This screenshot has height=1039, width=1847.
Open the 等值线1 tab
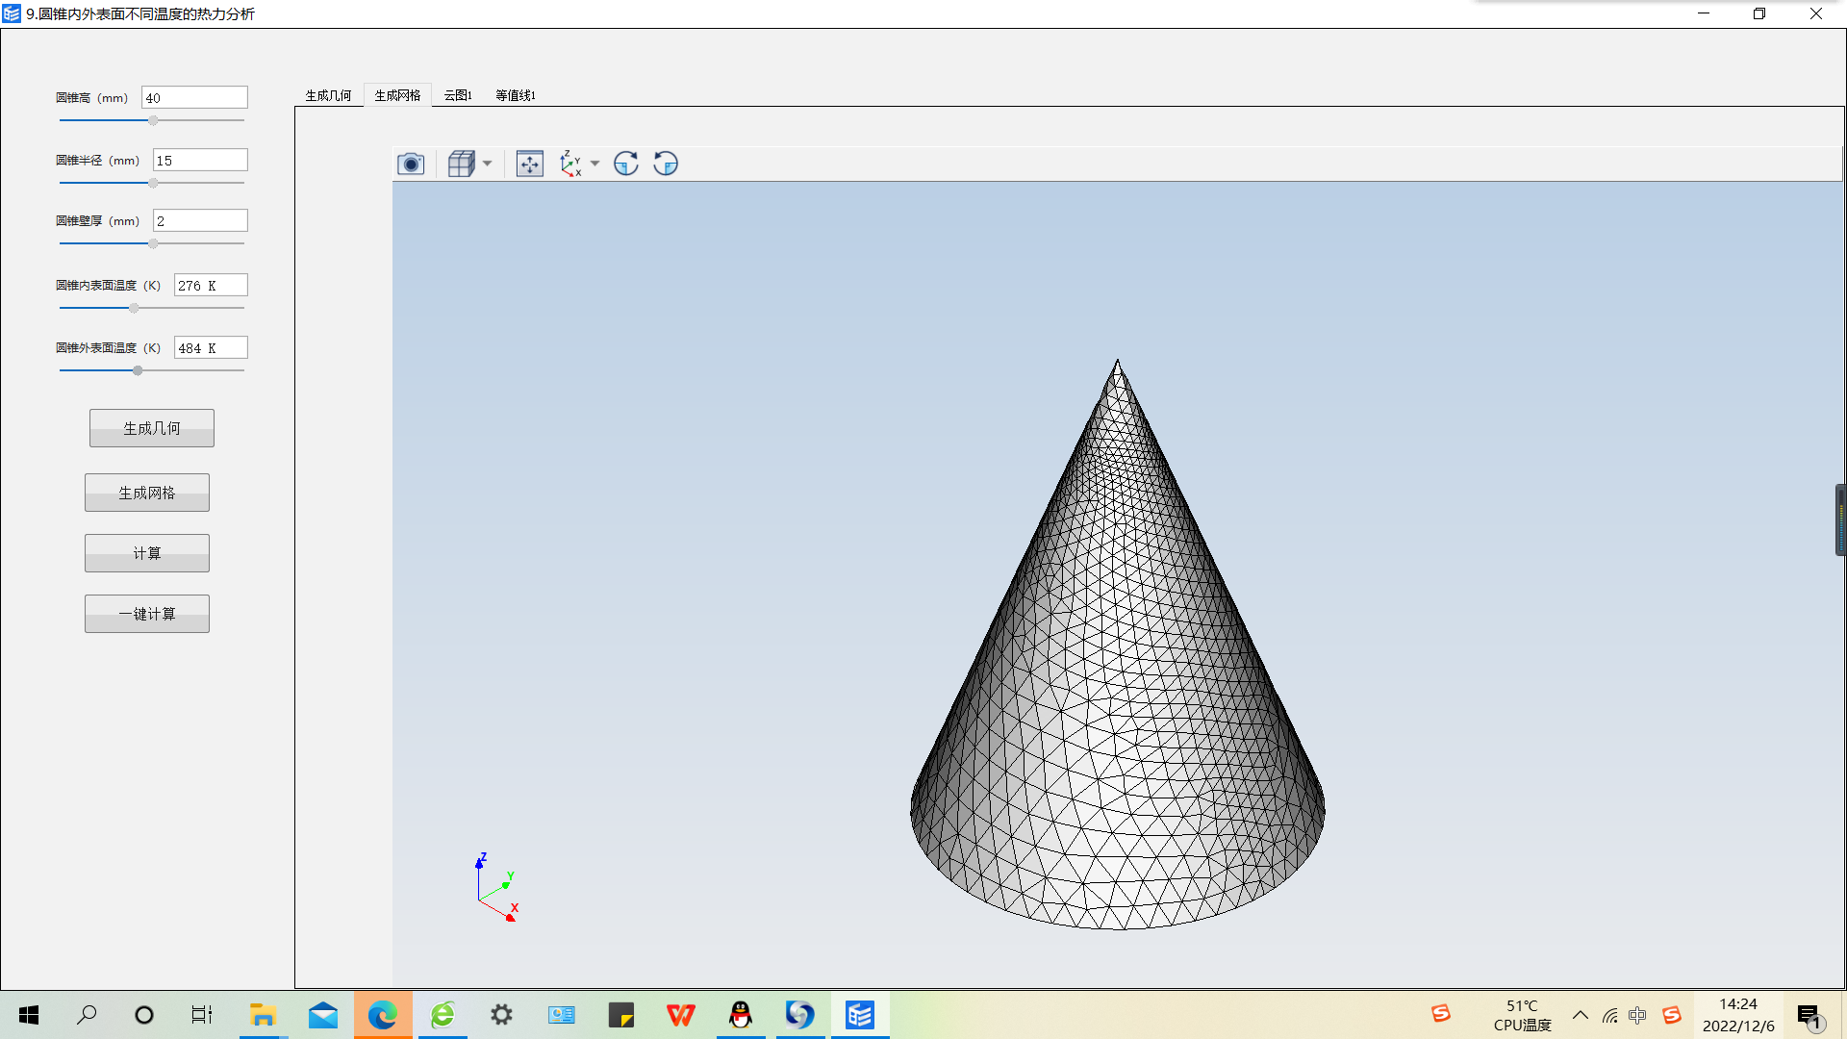516,95
